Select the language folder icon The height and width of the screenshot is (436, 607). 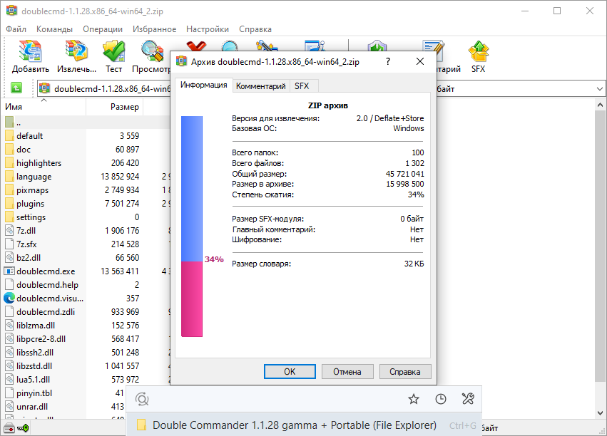coord(9,176)
